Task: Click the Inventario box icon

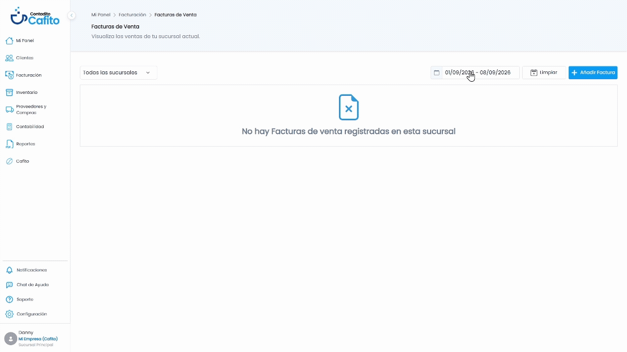Action: pyautogui.click(x=9, y=92)
